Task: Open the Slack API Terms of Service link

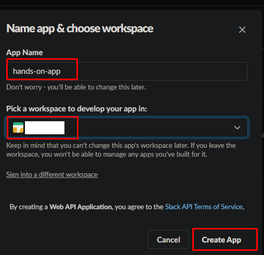Action: pos(204,207)
